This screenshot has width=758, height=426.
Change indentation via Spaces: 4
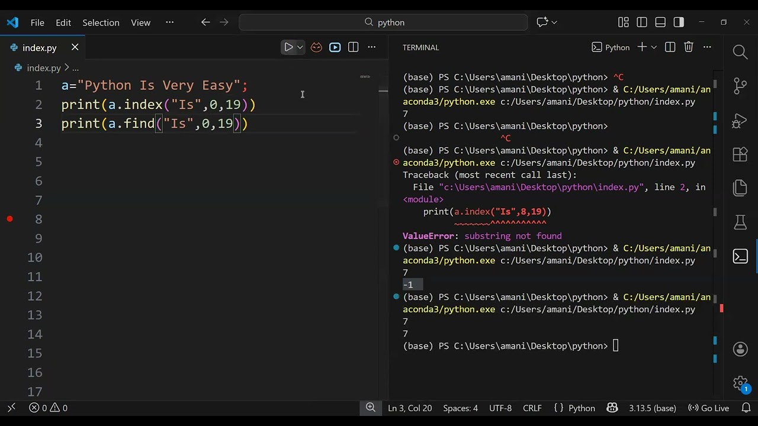pos(460,408)
